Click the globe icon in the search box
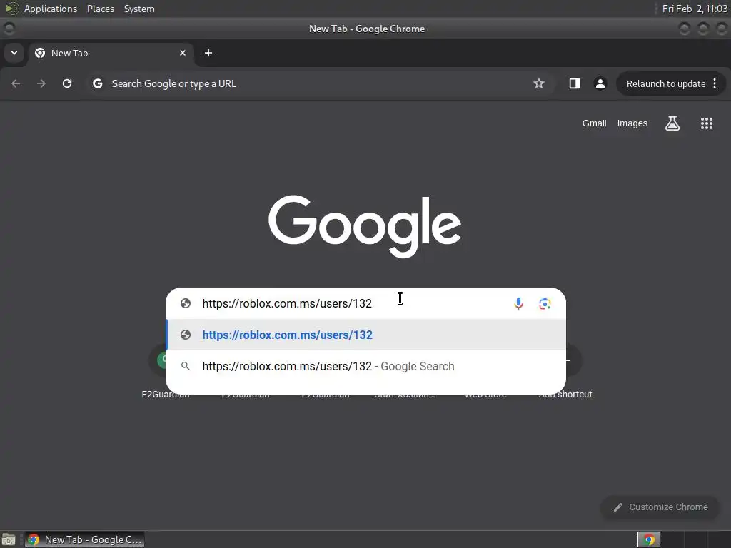Image resolution: width=731 pixels, height=548 pixels. (x=186, y=303)
